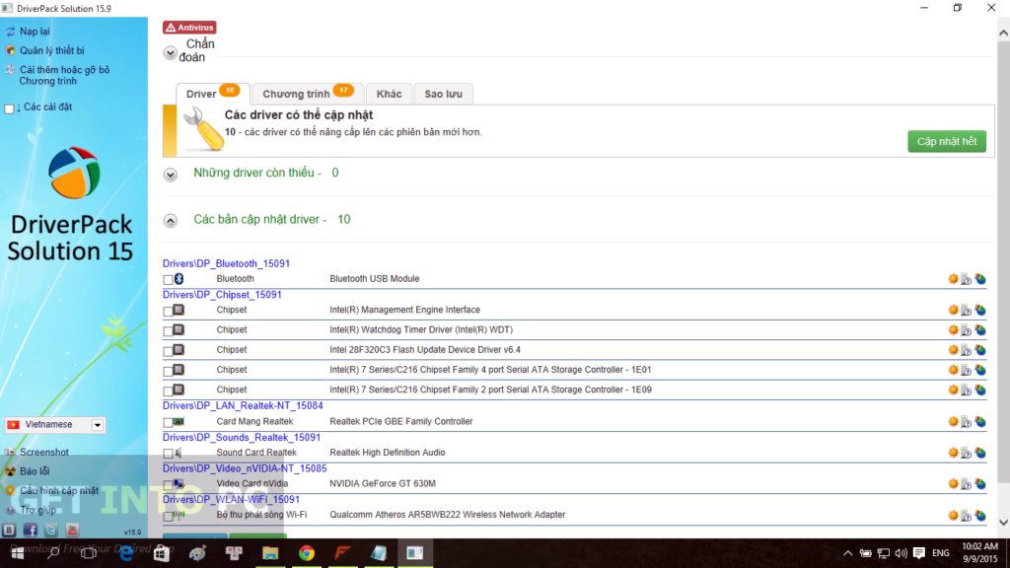Open device info icon for Intel Watchdog Timer Driver
This screenshot has width=1010, height=568.
coord(967,329)
